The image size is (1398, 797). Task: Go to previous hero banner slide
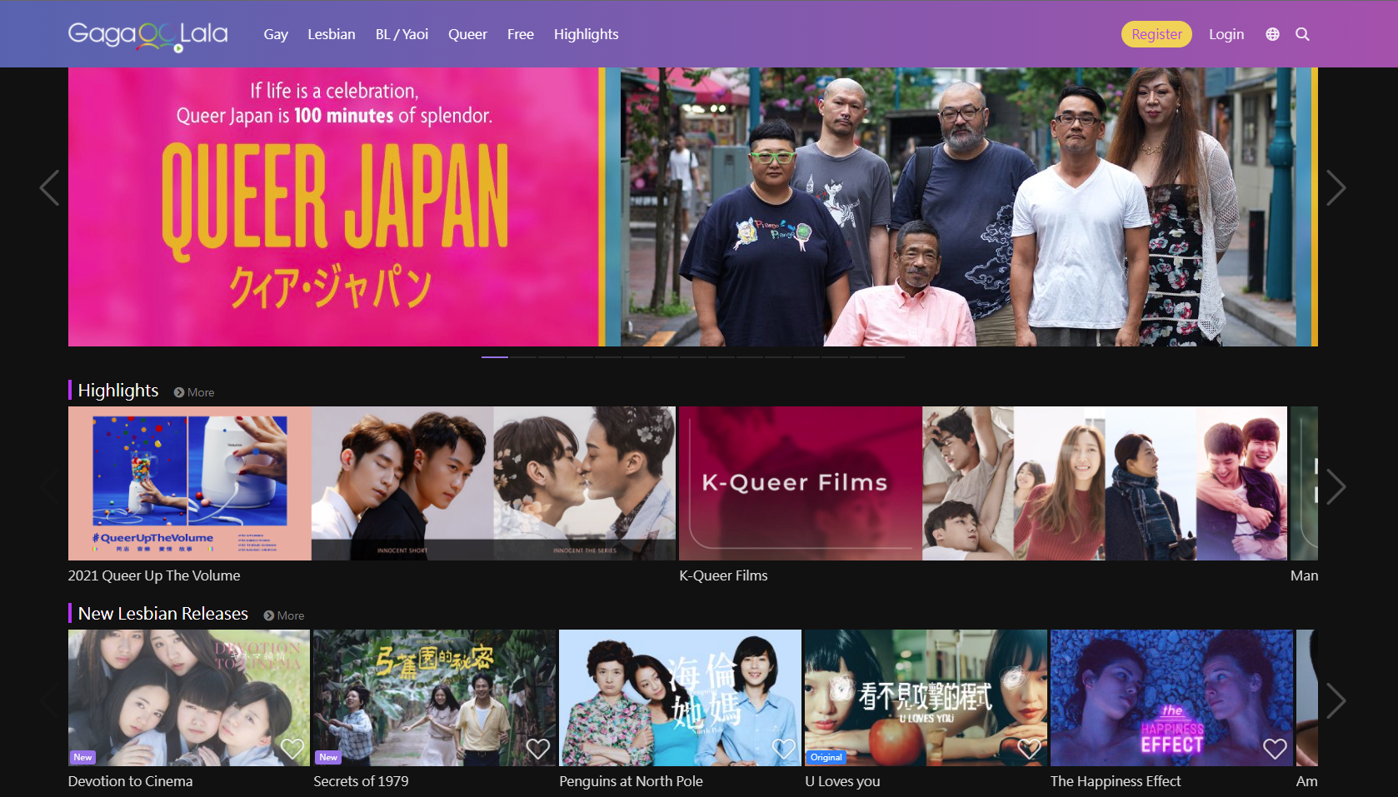coord(50,187)
